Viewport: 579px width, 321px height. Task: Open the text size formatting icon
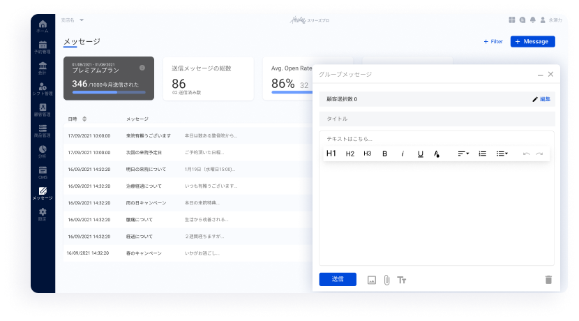click(x=402, y=280)
